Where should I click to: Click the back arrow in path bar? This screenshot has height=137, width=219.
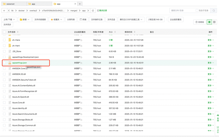4,10
